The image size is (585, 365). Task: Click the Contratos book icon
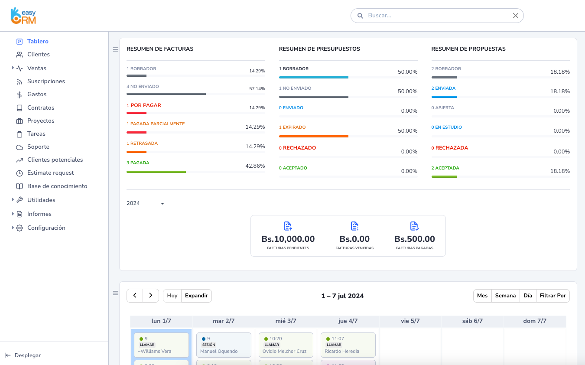point(19,108)
